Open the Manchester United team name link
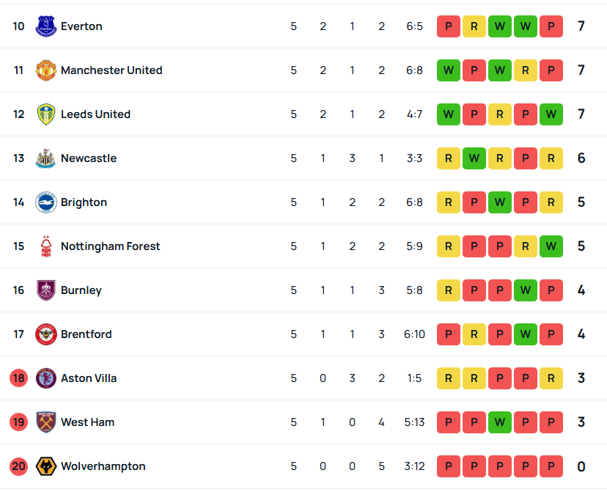The image size is (607, 492). tap(111, 70)
